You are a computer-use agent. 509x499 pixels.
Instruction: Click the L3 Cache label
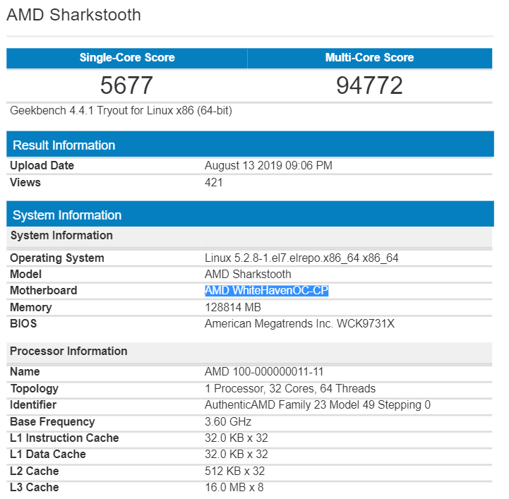pyautogui.click(x=35, y=487)
